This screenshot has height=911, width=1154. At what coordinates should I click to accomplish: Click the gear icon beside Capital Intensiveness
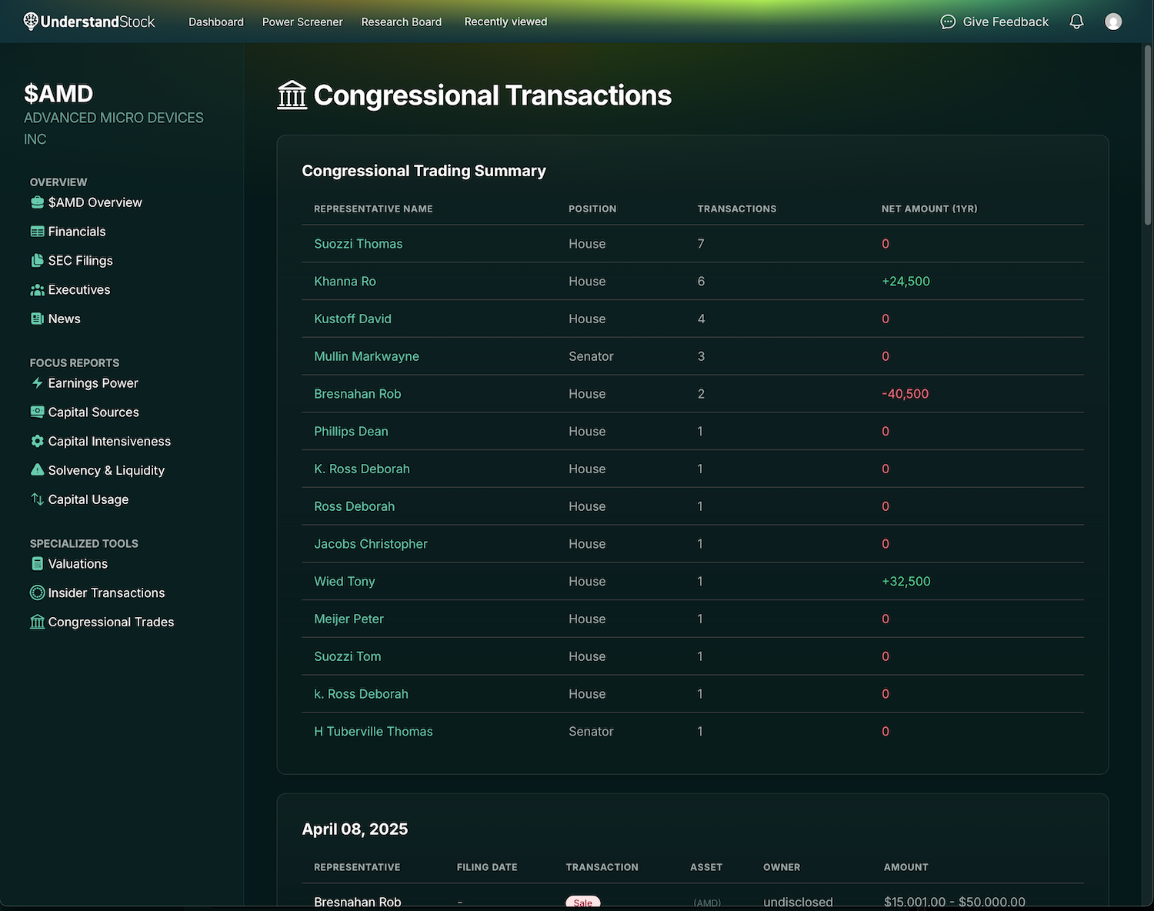37,441
